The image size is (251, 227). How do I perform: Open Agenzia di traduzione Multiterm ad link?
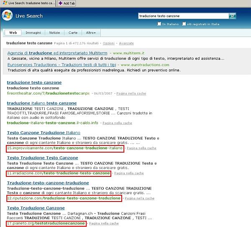[x=57, y=53]
